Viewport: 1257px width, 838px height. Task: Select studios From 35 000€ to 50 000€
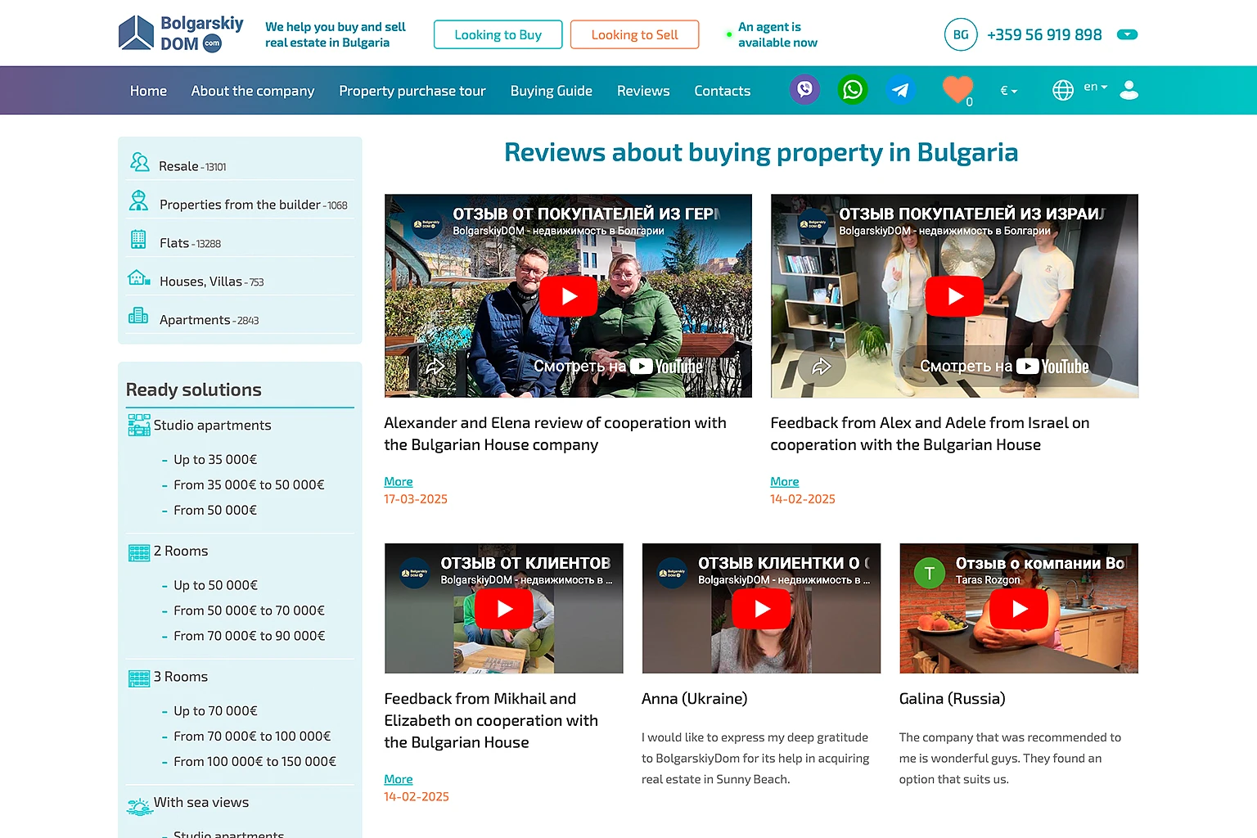pos(249,485)
